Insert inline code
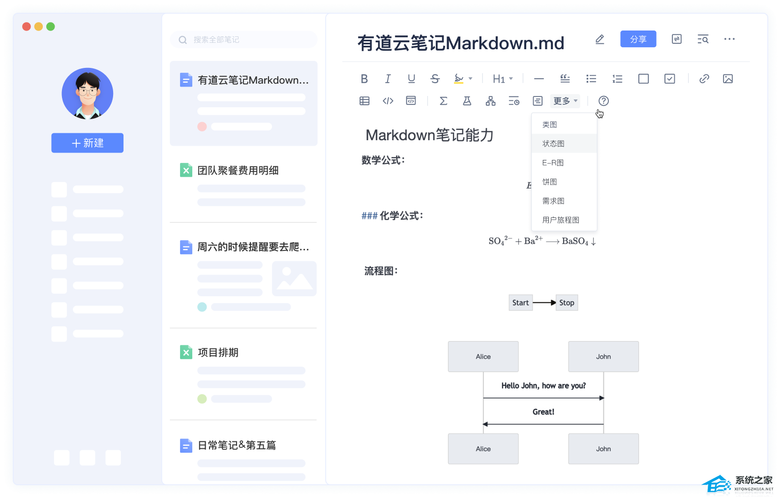This screenshot has width=781, height=498. click(388, 101)
